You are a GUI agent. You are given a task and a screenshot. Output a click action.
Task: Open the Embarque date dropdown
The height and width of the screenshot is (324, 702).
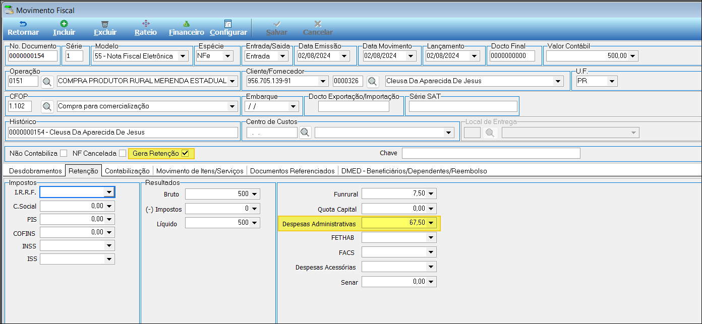click(x=293, y=106)
